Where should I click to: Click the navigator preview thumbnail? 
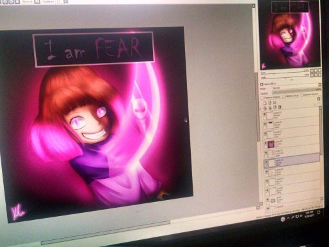coord(290,35)
